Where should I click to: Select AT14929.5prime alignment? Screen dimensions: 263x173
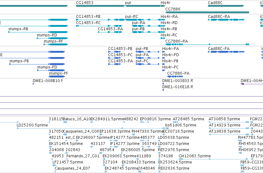click(x=229, y=128)
